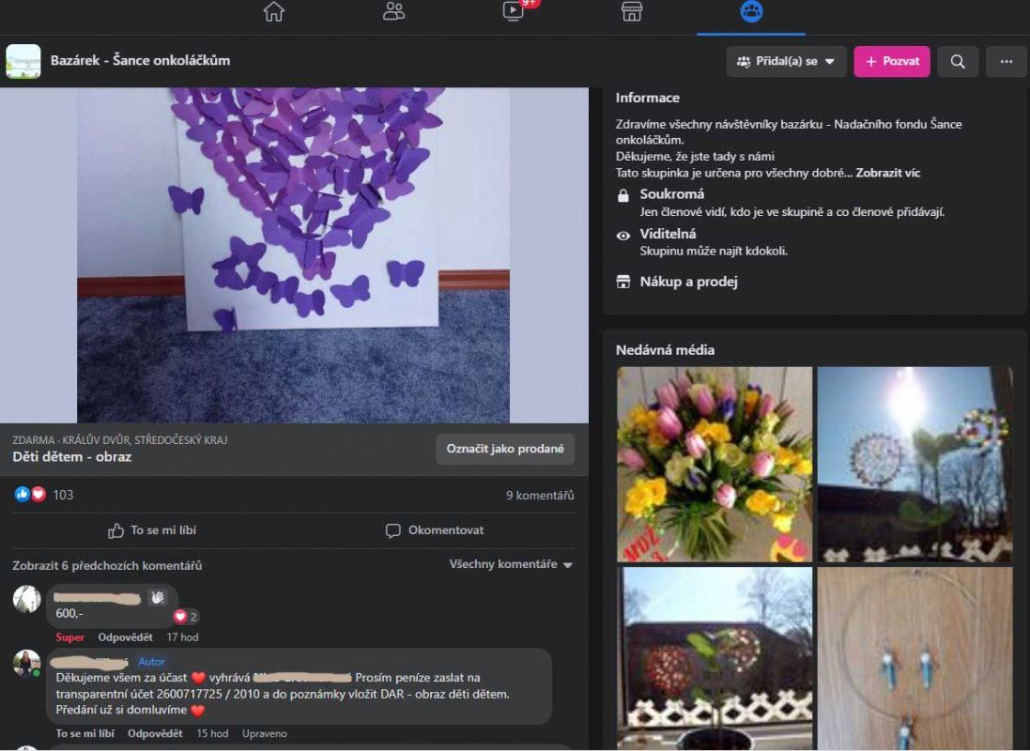Click the group avatar thumbnail in header
Screen dimensions: 1030x751
point(23,61)
